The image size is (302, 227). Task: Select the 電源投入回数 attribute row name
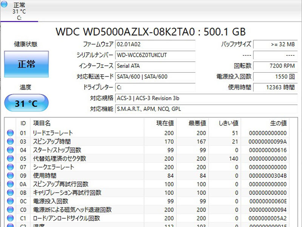(51, 201)
